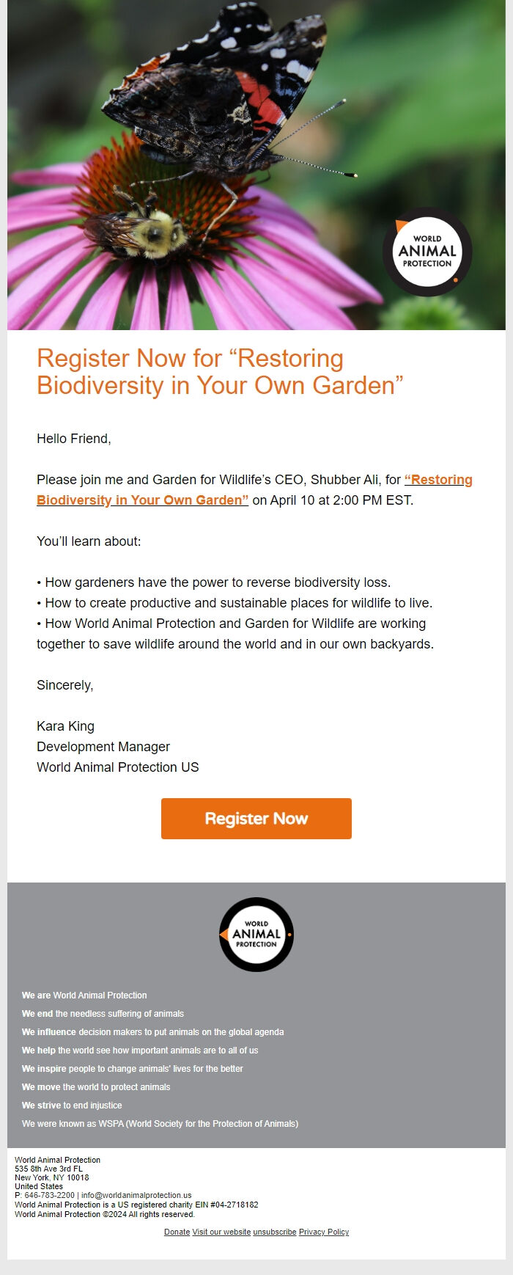Open the Privacy Policy page
This screenshot has width=513, height=1275.
coord(323,1231)
